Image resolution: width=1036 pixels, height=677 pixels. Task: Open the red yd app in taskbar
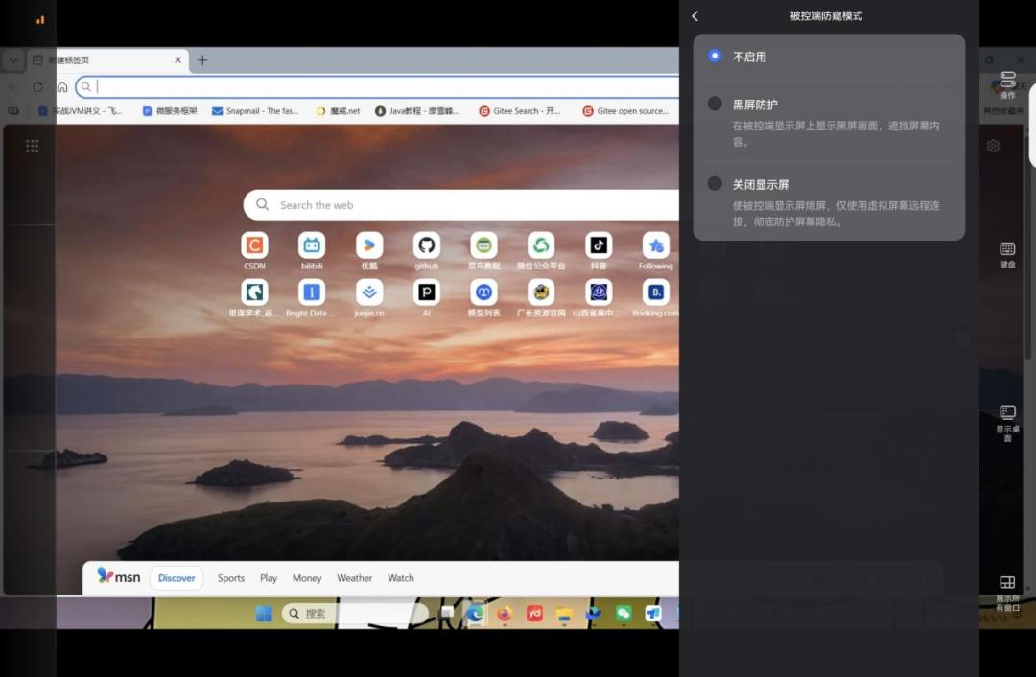coord(534,614)
